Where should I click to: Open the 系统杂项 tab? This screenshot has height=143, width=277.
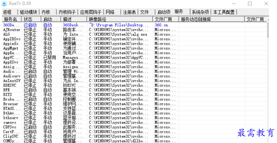pyautogui.click(x=201, y=12)
